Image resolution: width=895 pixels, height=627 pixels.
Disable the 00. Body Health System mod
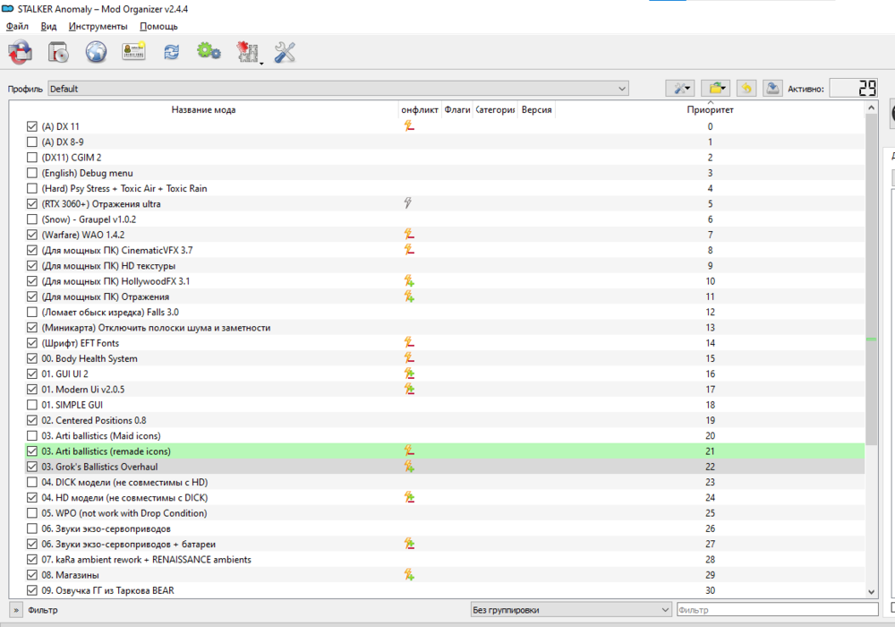point(33,359)
